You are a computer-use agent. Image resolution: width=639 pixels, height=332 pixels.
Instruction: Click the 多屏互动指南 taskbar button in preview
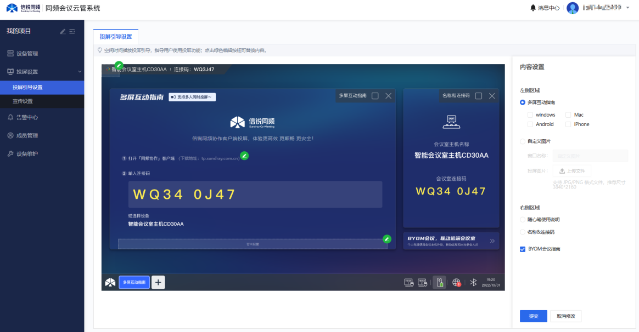coord(134,282)
